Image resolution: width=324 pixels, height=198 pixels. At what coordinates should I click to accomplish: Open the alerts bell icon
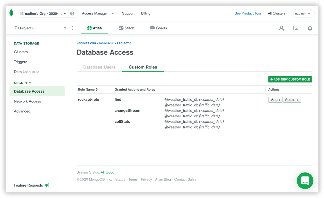click(x=310, y=28)
